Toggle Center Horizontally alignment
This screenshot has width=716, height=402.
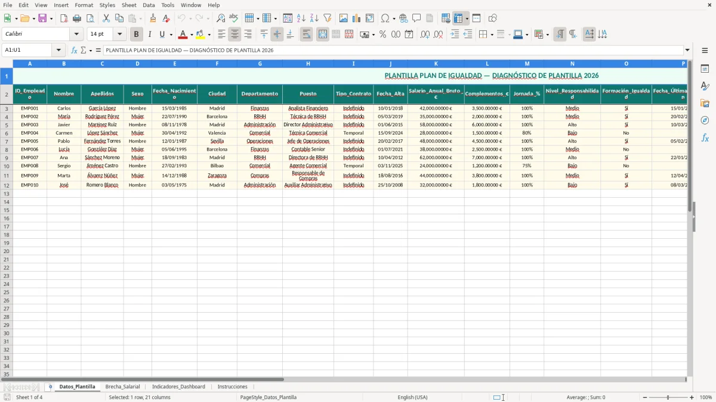coord(234,35)
